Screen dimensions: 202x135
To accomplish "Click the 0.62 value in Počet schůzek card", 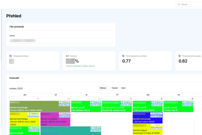I will (x=183, y=61).
